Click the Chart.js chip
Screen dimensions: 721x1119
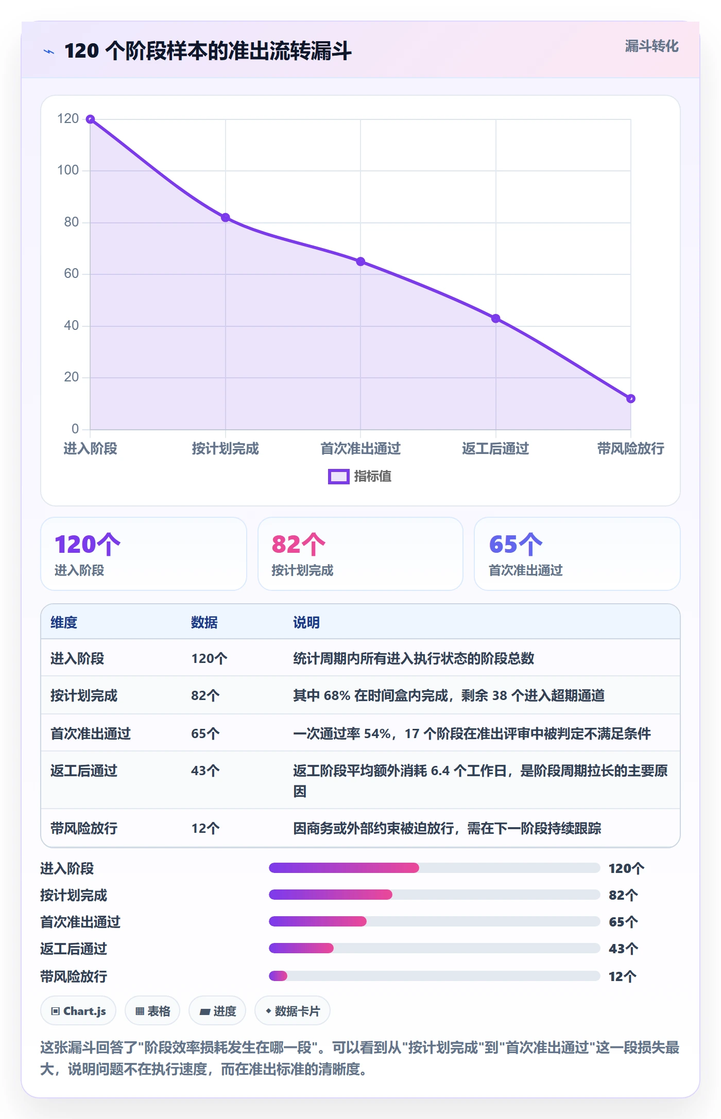(x=78, y=1011)
